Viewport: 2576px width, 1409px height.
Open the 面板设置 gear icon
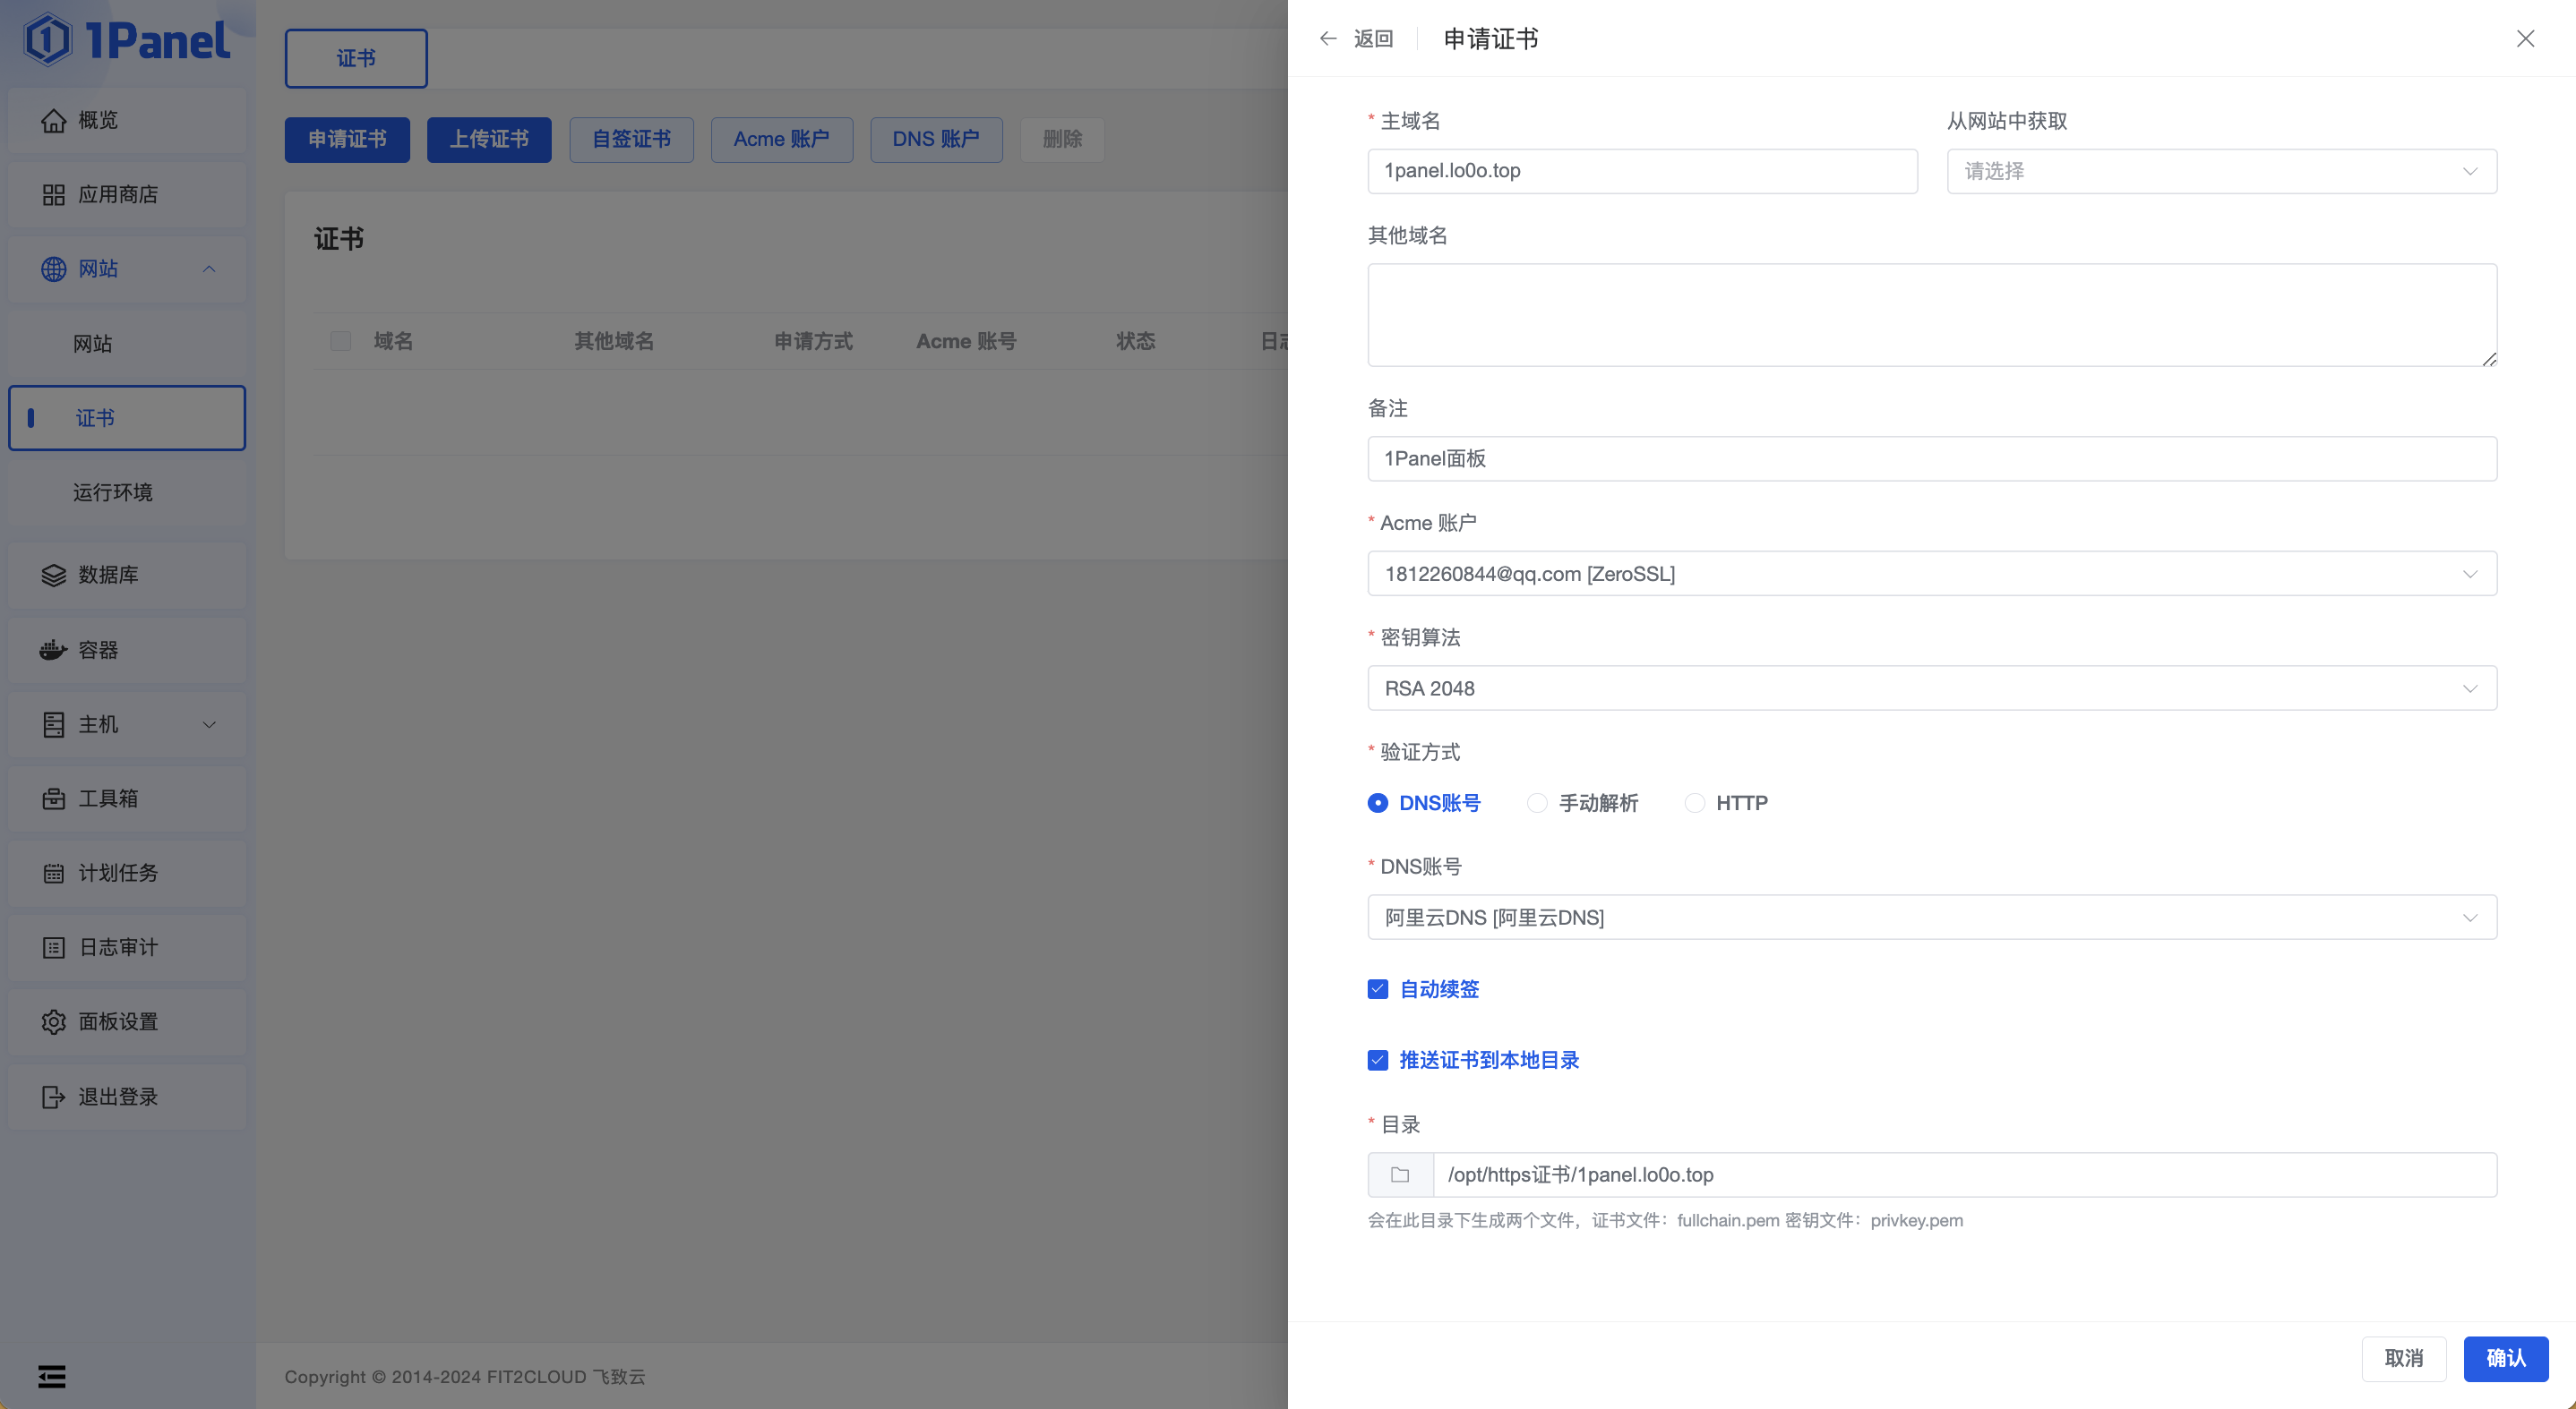[x=54, y=1022]
